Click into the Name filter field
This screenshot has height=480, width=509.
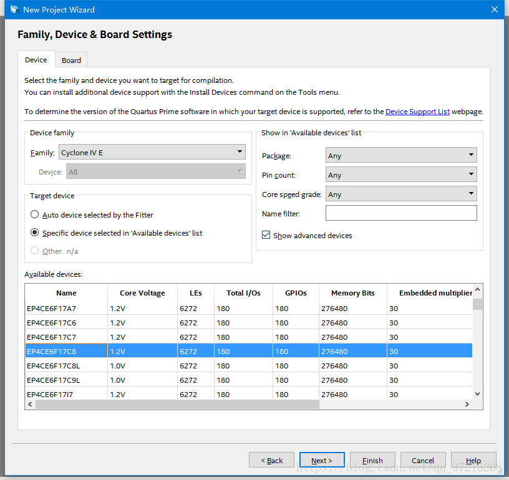(x=401, y=213)
